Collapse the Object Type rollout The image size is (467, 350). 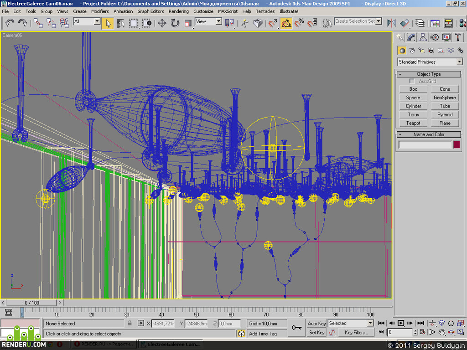[x=429, y=74]
